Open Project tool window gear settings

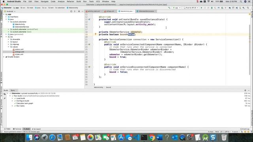(x=79, y=11)
